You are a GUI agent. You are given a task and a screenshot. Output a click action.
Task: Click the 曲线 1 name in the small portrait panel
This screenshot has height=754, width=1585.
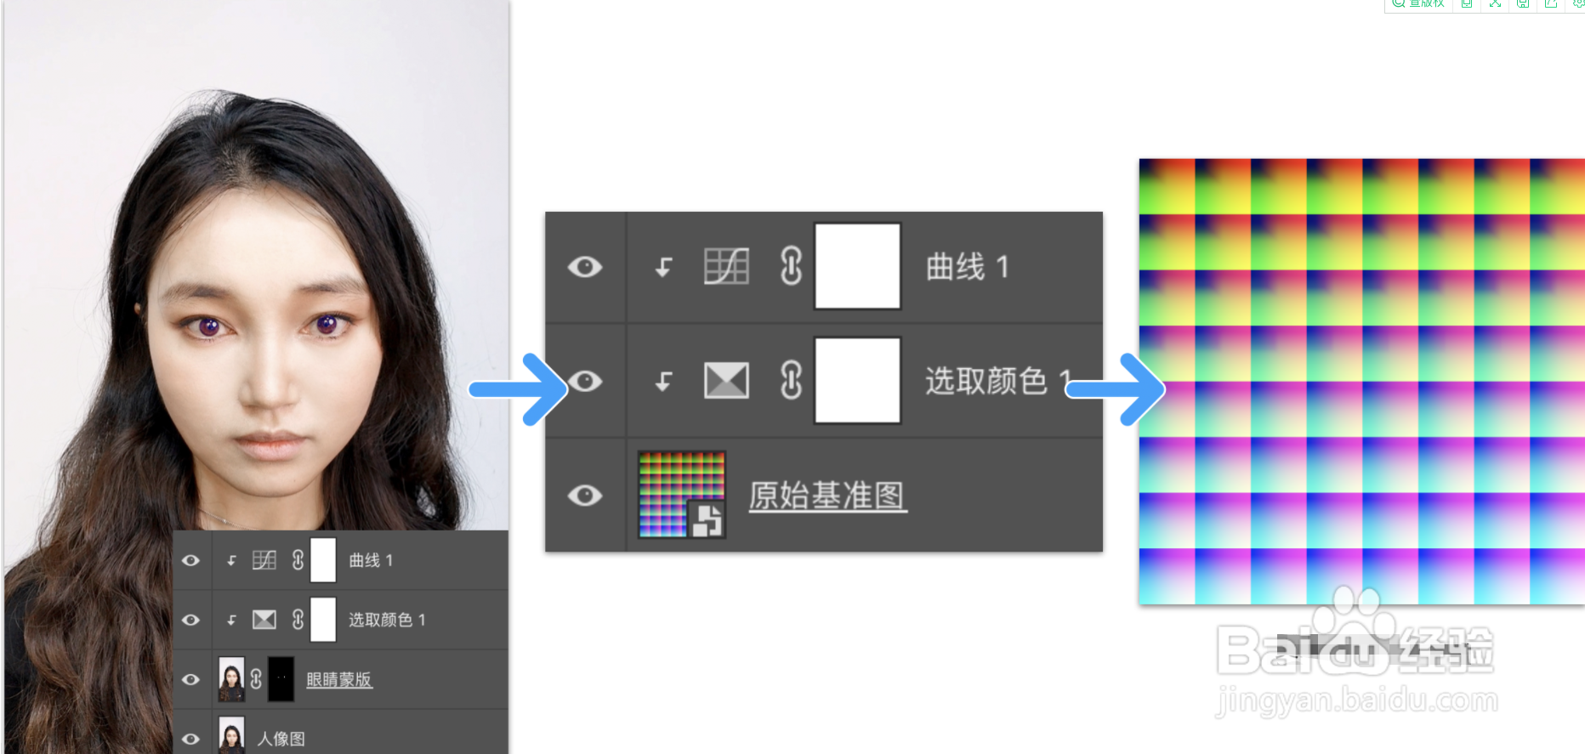tap(371, 560)
